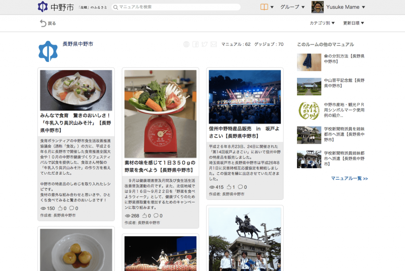Open the 傘の分別方法 manual link
This screenshot has height=271, width=405.
[344, 59]
